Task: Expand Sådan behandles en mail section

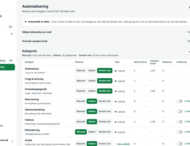Action: pos(106,32)
